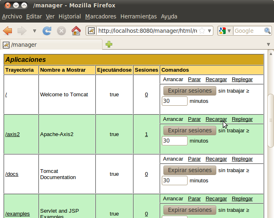Open the Google search engine selector
The height and width of the screenshot is (218, 274).
225,31
